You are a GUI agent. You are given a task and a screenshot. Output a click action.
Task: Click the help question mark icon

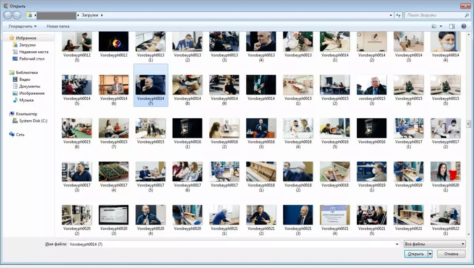[464, 26]
